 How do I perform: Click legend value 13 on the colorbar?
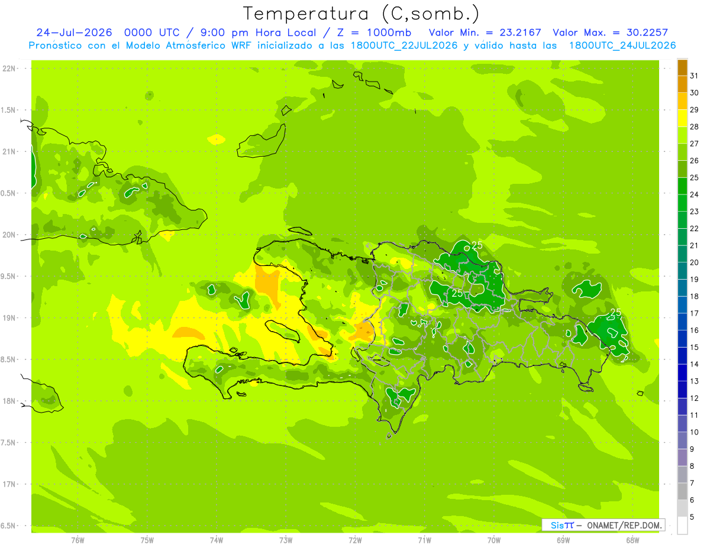(695, 381)
